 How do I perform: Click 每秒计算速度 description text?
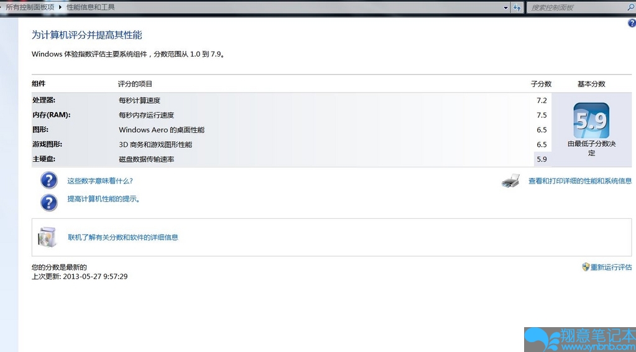click(x=139, y=101)
